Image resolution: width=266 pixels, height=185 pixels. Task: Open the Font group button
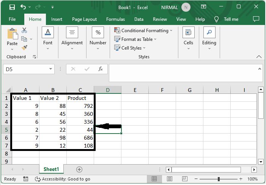pyautogui.click(x=48, y=38)
